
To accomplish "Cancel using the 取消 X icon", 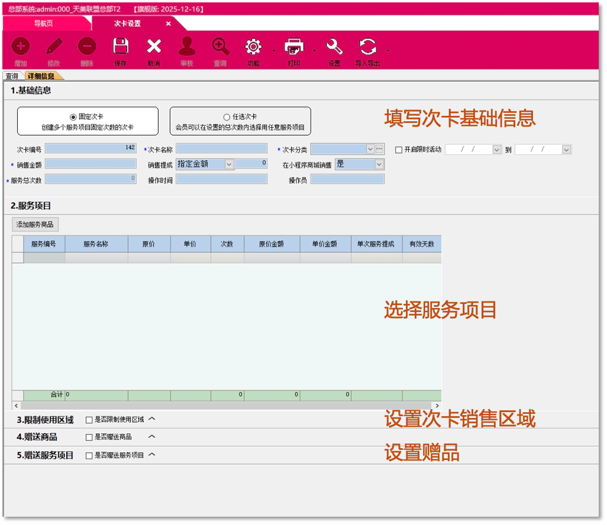I will click(x=154, y=47).
